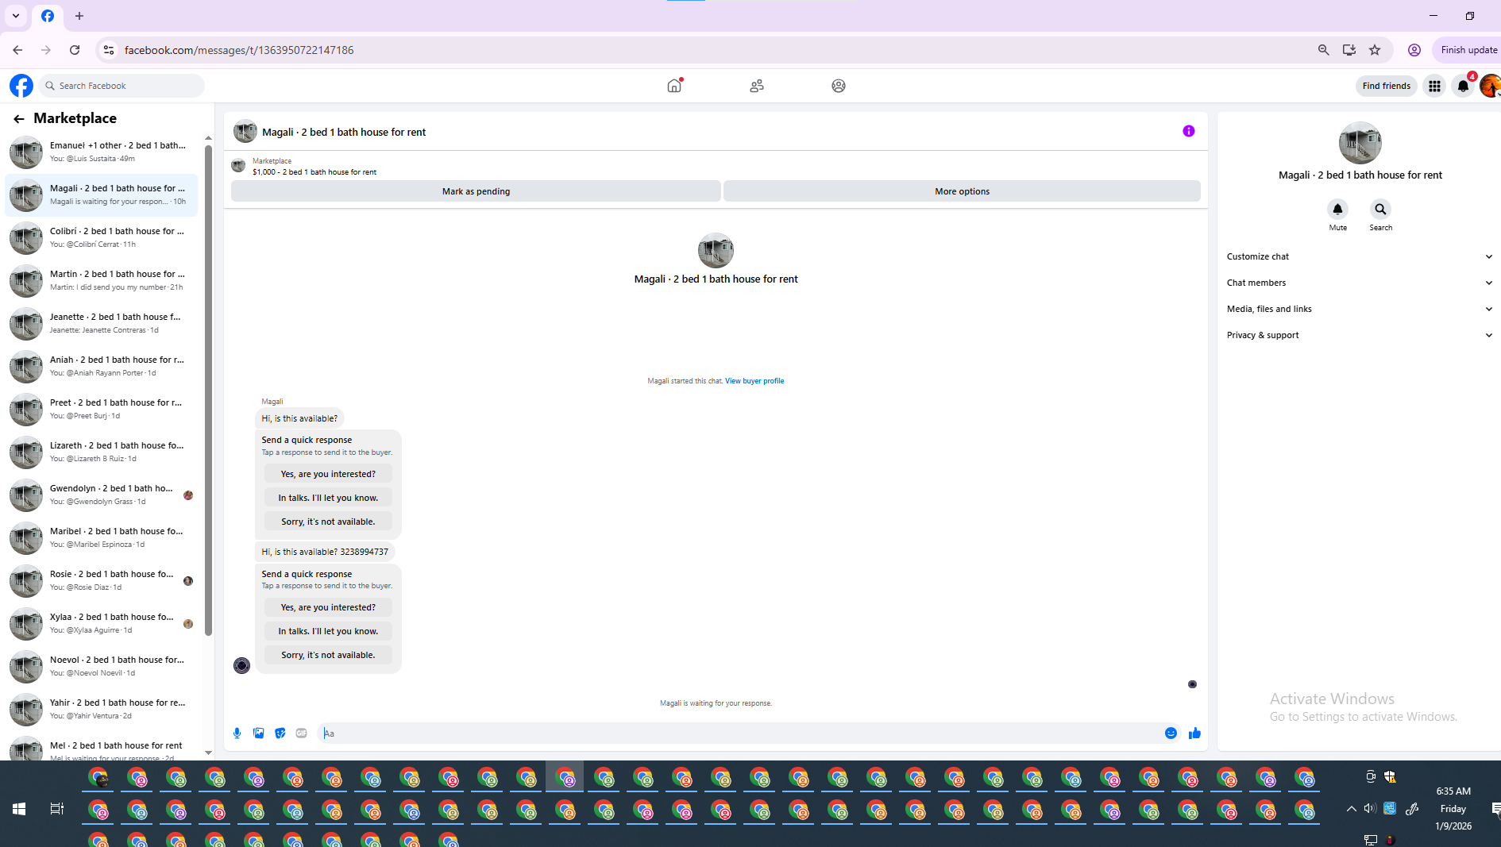Image resolution: width=1501 pixels, height=847 pixels.
Task: Choose a GIF icon
Action: click(301, 733)
